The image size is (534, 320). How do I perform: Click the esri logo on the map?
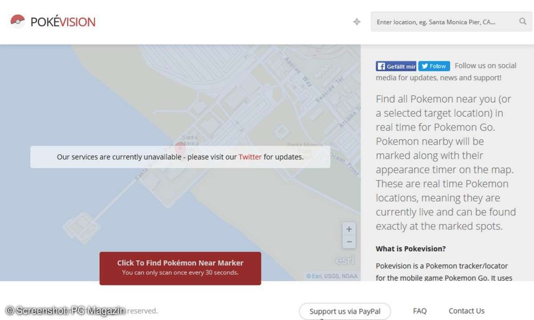(345, 260)
